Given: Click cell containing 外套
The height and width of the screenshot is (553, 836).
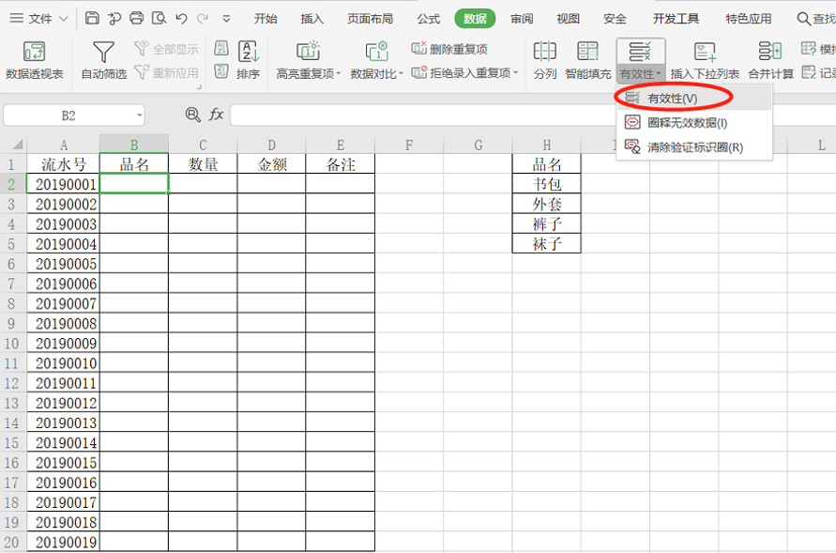Looking at the screenshot, I should (x=546, y=204).
